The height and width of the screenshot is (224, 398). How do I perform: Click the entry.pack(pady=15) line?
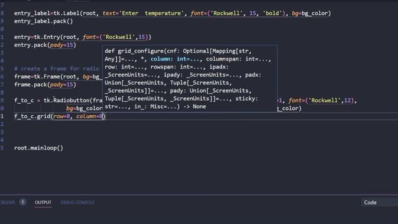pyautogui.click(x=45, y=45)
